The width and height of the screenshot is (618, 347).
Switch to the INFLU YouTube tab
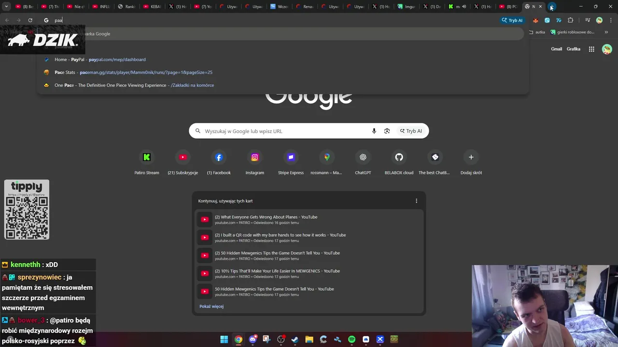[101, 7]
